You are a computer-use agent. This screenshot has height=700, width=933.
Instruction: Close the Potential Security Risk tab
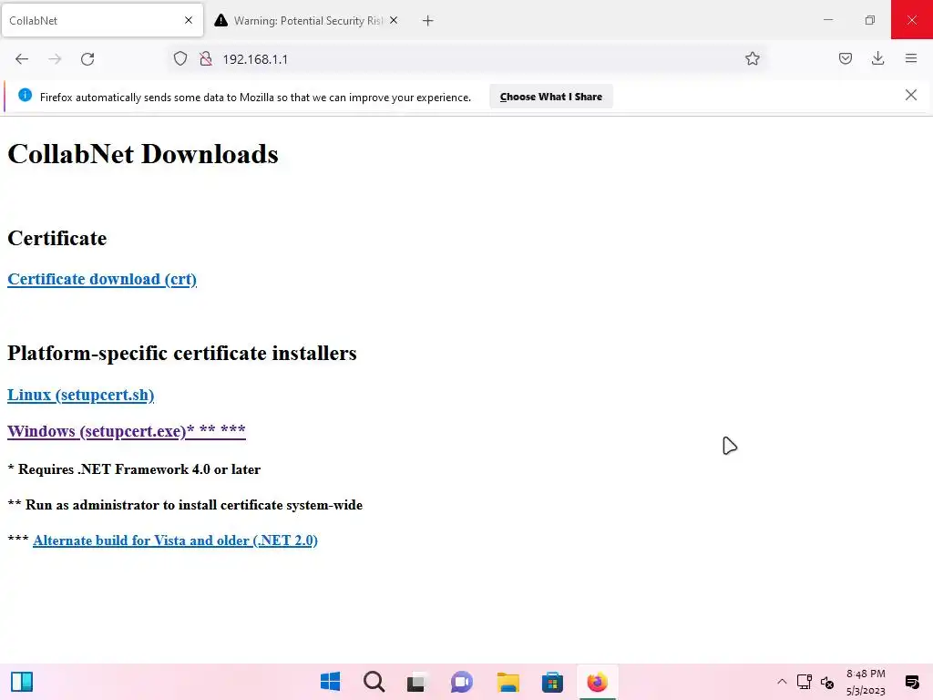(x=394, y=20)
